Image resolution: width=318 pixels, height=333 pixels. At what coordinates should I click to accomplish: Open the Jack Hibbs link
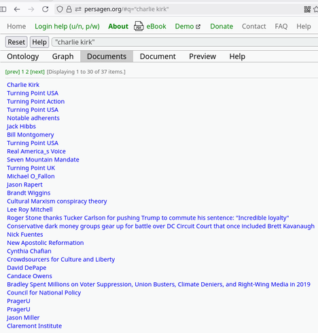pos(21,126)
